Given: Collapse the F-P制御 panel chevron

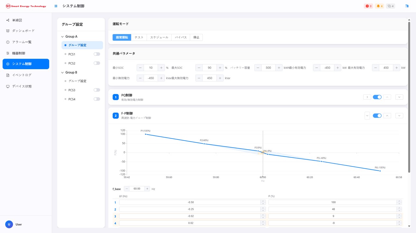Looking at the screenshot, I should click(367, 116).
